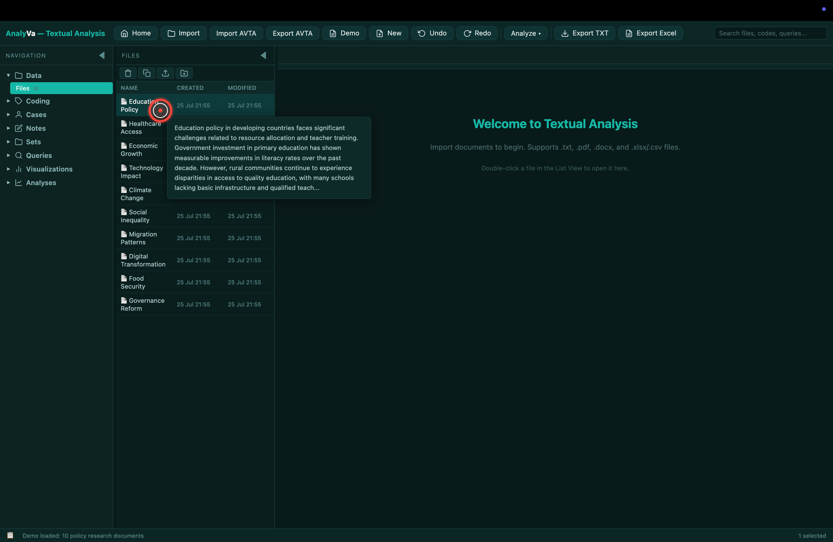833x542 pixels.
Task: Click the Queries magnifier icon
Action: pyautogui.click(x=18, y=155)
